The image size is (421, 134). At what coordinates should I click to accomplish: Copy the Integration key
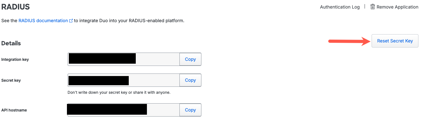pyautogui.click(x=190, y=59)
